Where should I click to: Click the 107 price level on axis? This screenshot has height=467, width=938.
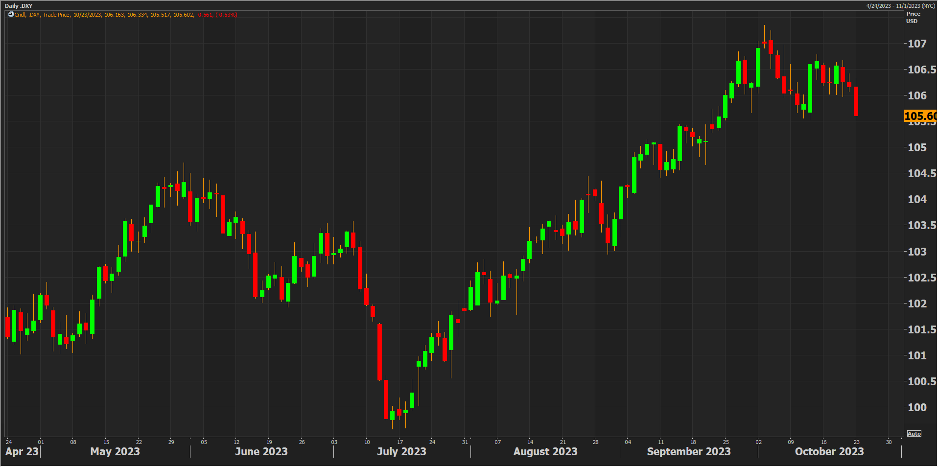click(917, 44)
